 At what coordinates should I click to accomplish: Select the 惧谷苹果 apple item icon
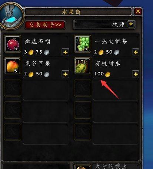pyautogui.click(x=13, y=66)
